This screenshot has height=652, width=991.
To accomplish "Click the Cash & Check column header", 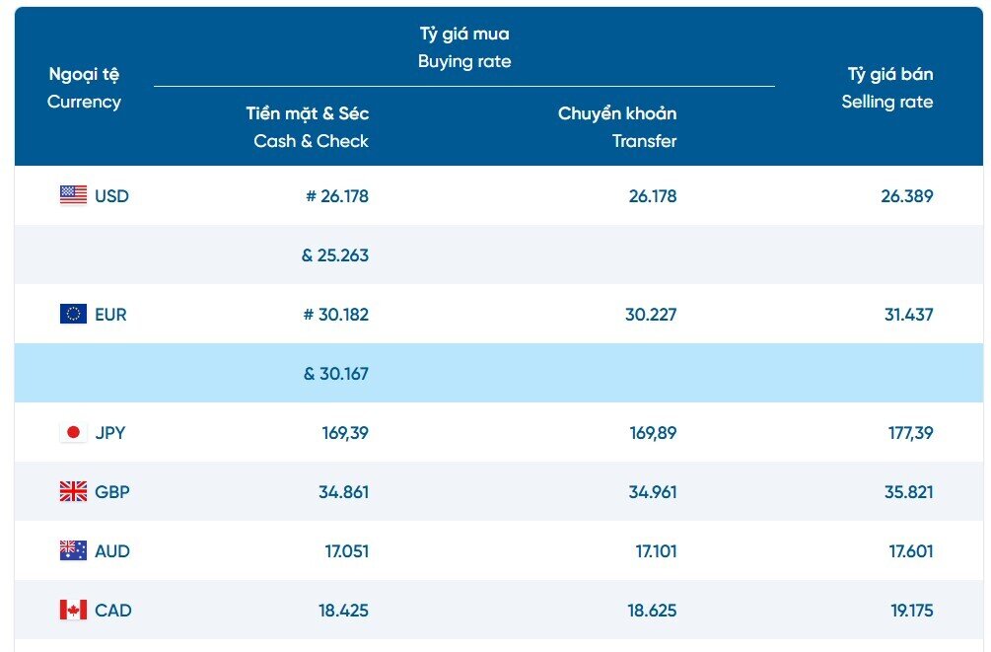I will tap(310, 127).
